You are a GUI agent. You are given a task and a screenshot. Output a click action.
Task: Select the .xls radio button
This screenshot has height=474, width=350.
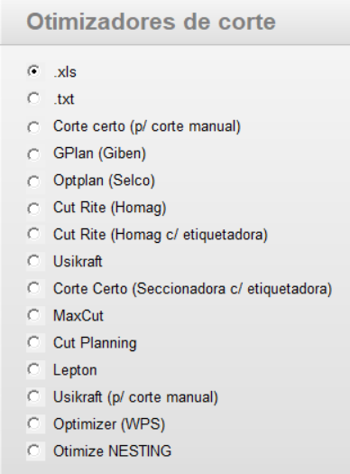(33, 71)
